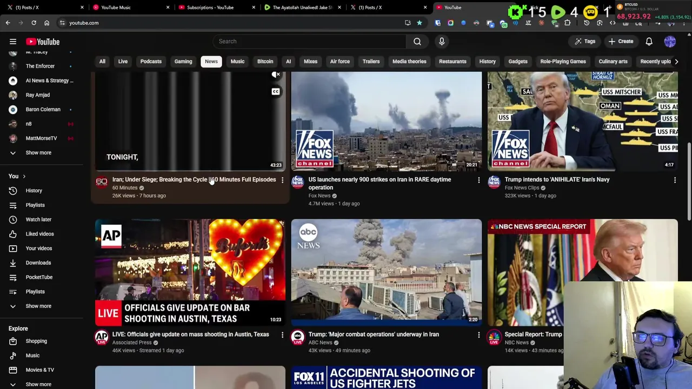Close the YouTube Music browser tab
This screenshot has width=692, height=389.
pyautogui.click(x=168, y=8)
